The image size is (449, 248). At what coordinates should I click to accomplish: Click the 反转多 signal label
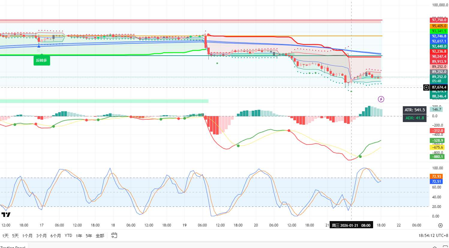[42, 60]
